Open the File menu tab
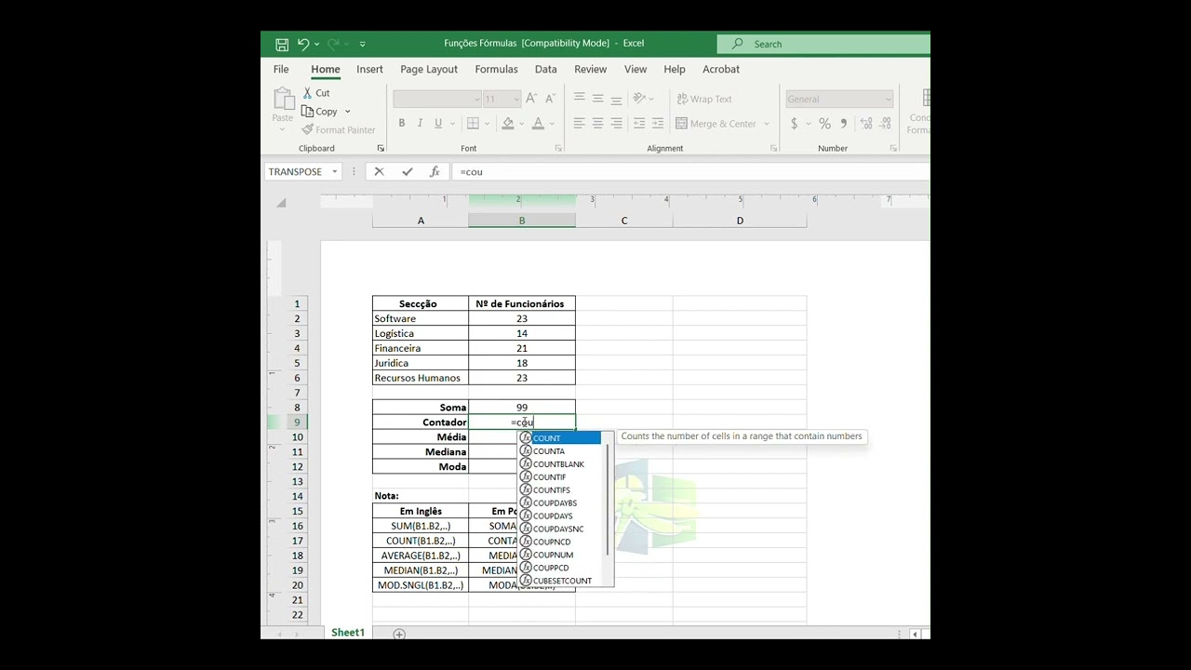The height and width of the screenshot is (670, 1191). 281,70
